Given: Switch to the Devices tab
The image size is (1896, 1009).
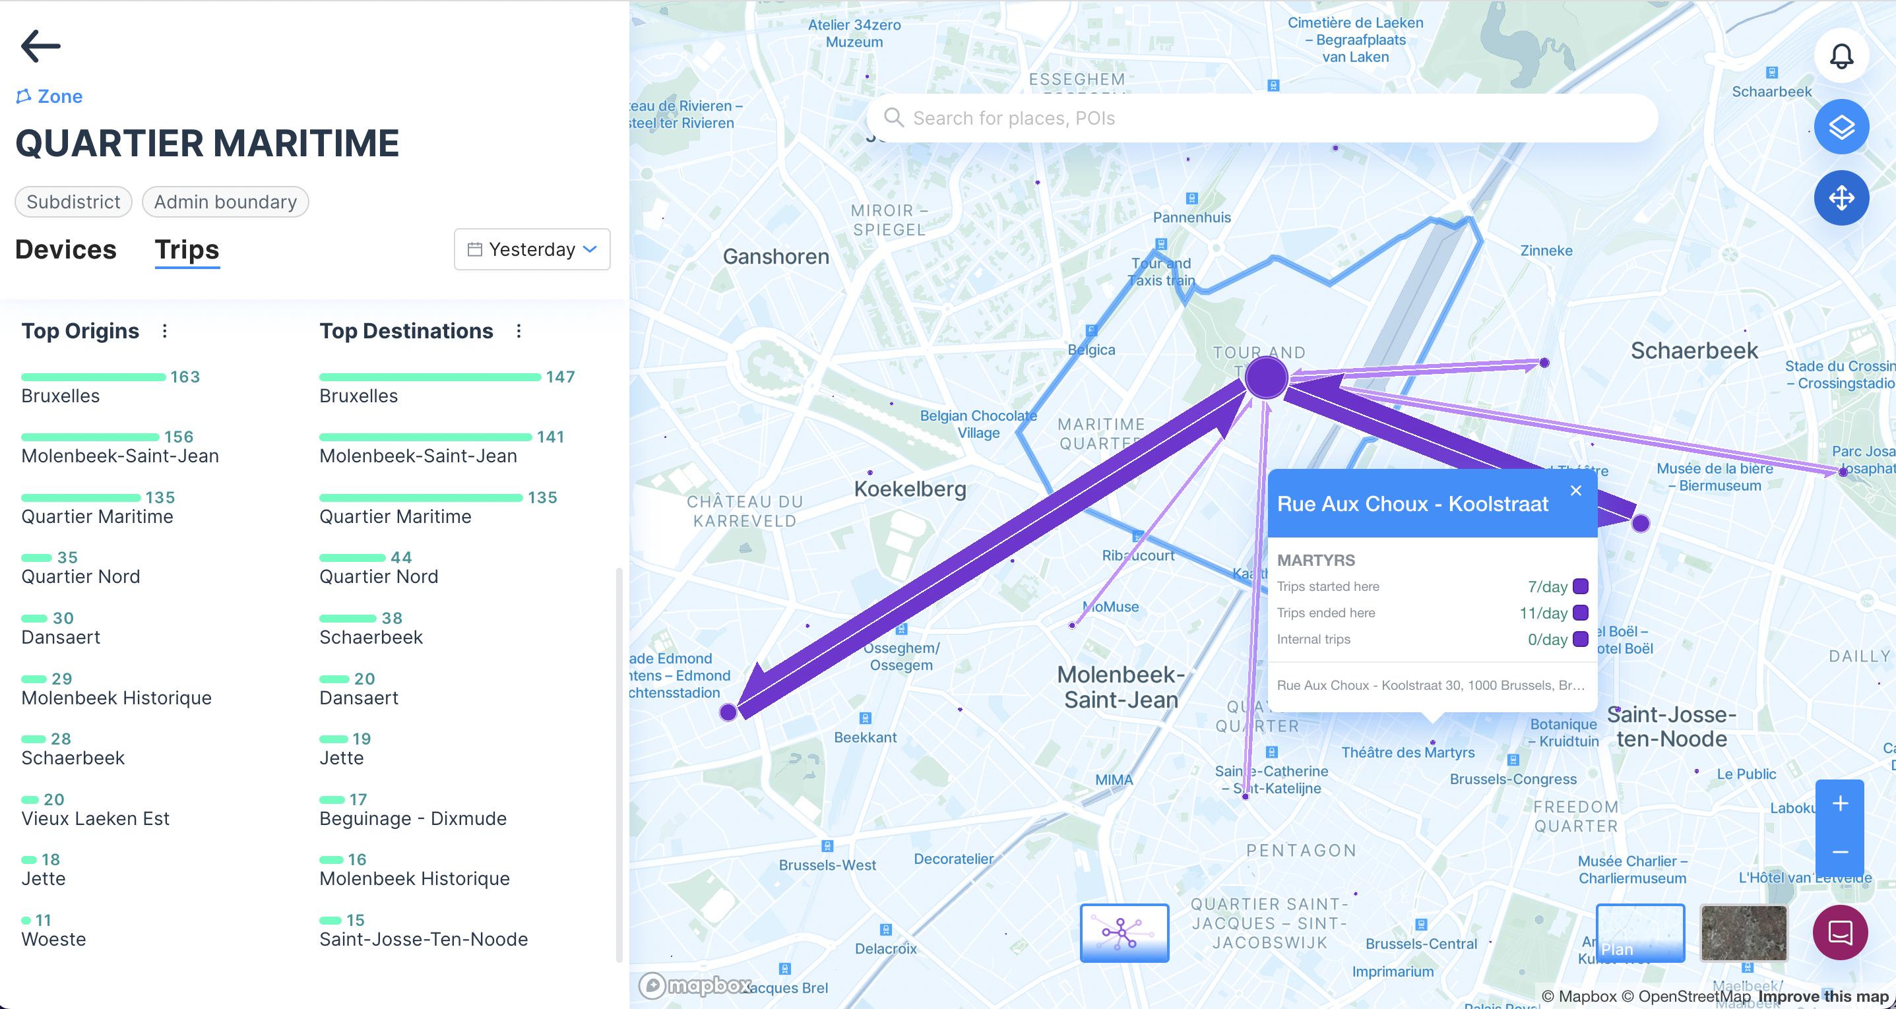Looking at the screenshot, I should [x=65, y=249].
